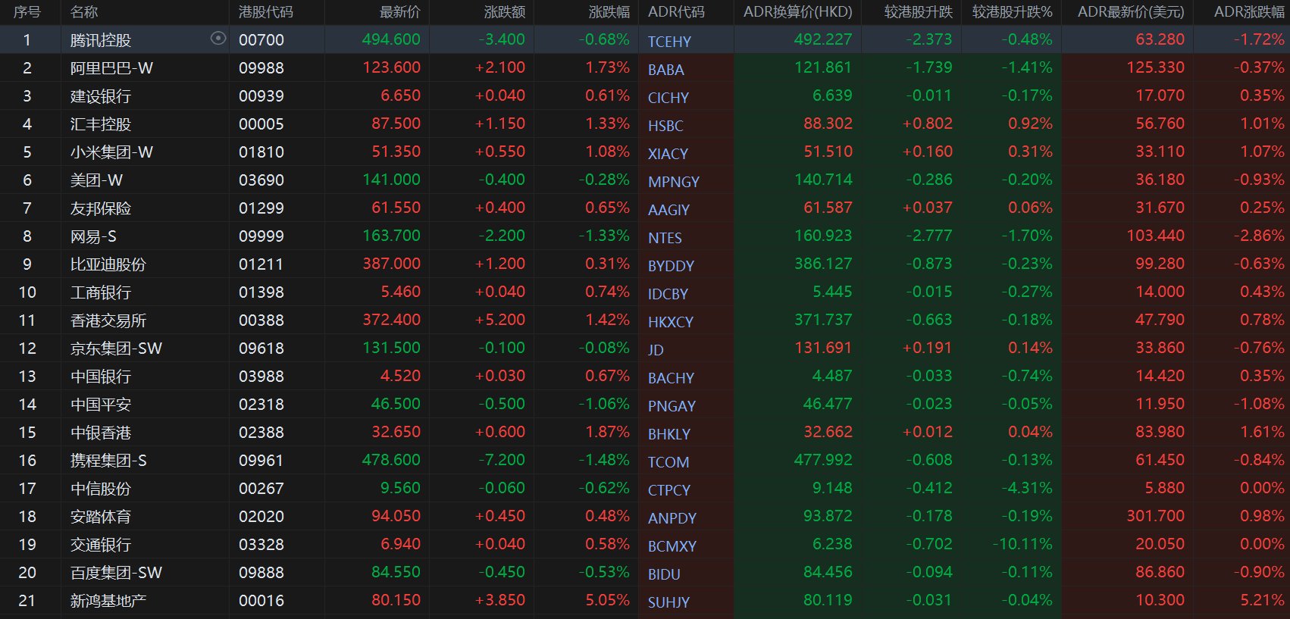This screenshot has height=619, width=1290.
Task: Click ADR code CTPCY
Action: pyautogui.click(x=668, y=490)
